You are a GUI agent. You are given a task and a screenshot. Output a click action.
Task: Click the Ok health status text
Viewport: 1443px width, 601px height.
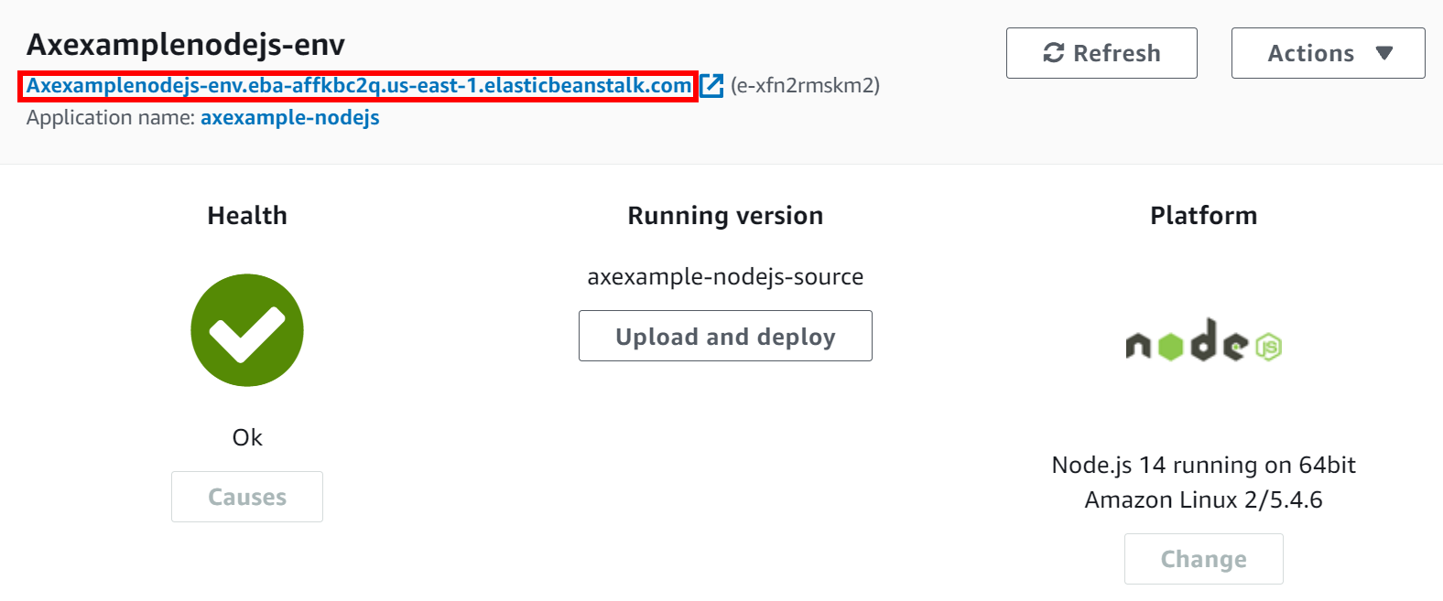click(x=247, y=438)
